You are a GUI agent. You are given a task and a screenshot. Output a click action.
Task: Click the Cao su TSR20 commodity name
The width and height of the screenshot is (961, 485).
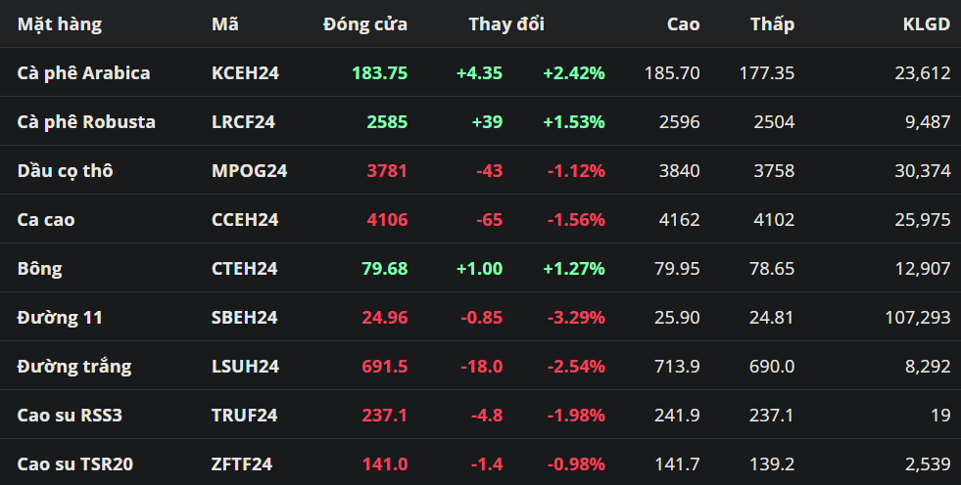pyautogui.click(x=75, y=464)
